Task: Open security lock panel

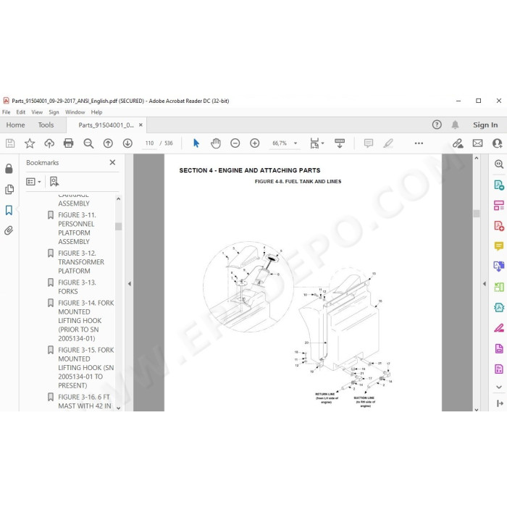Action: pos(9,169)
